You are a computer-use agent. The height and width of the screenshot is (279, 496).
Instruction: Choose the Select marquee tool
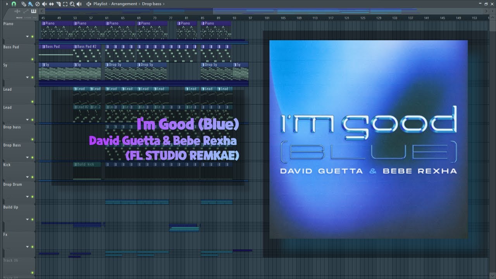[x=65, y=4]
